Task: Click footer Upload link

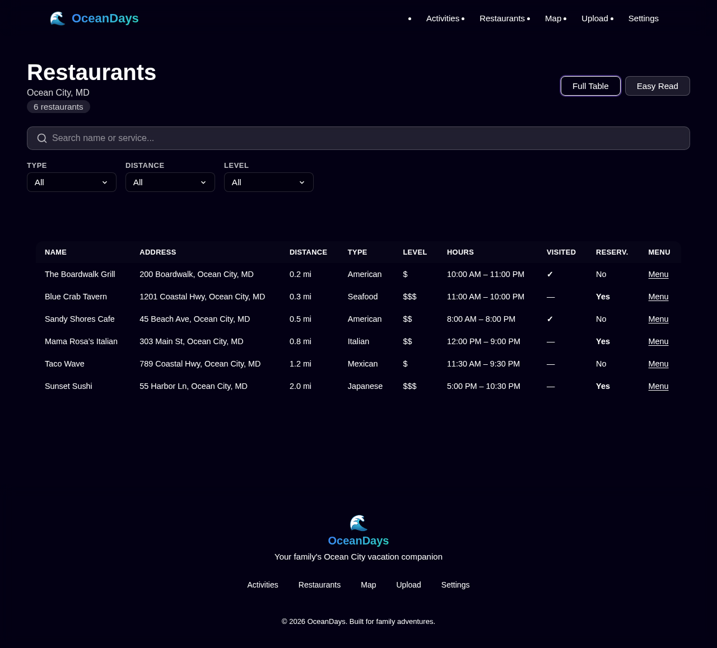Action: coord(409,585)
